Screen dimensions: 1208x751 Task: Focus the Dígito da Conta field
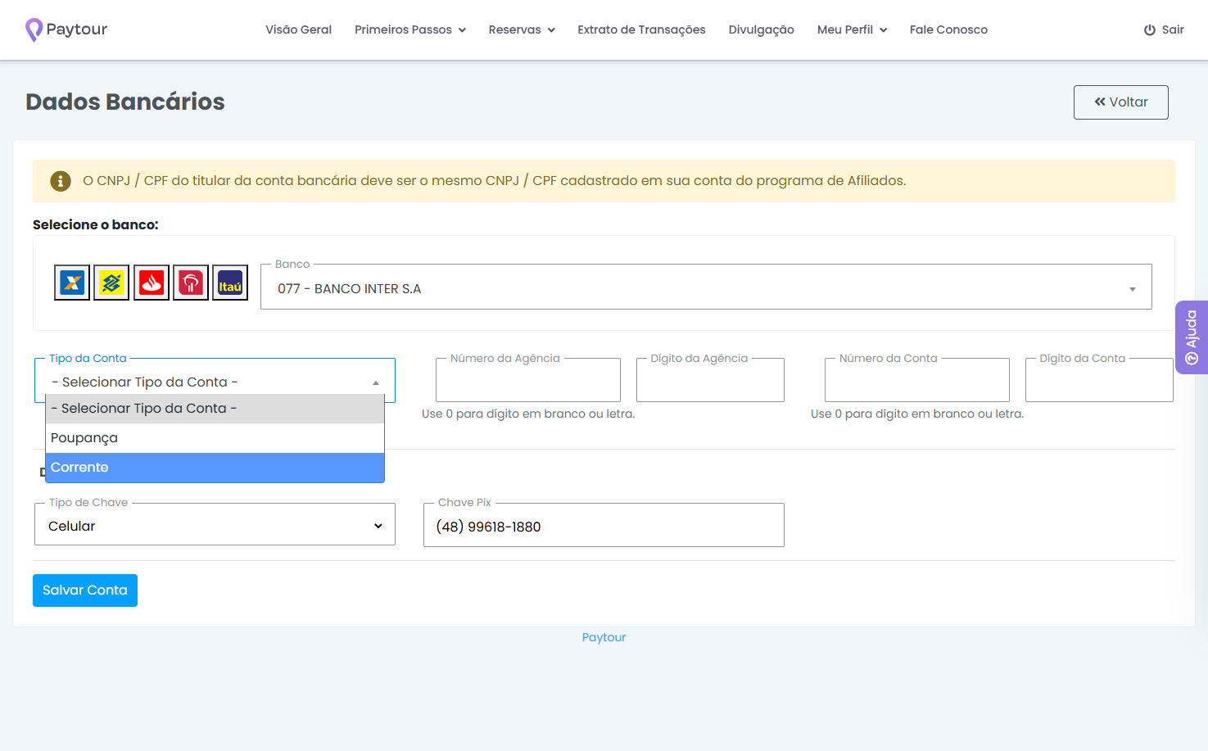click(1099, 380)
